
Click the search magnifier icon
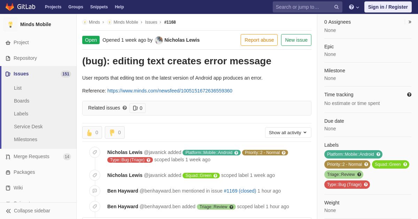[336, 7]
